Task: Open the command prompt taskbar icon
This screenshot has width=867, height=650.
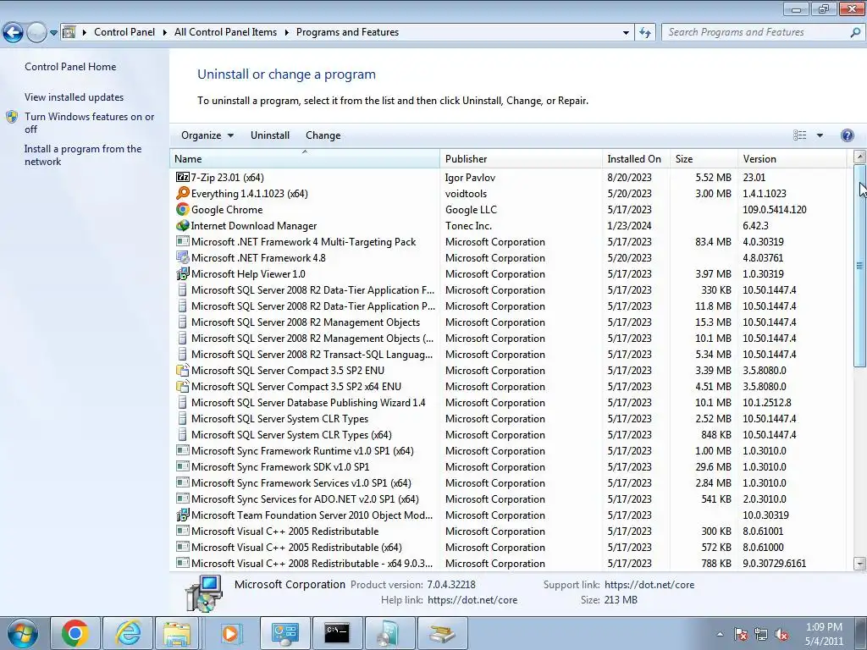Action: (337, 633)
